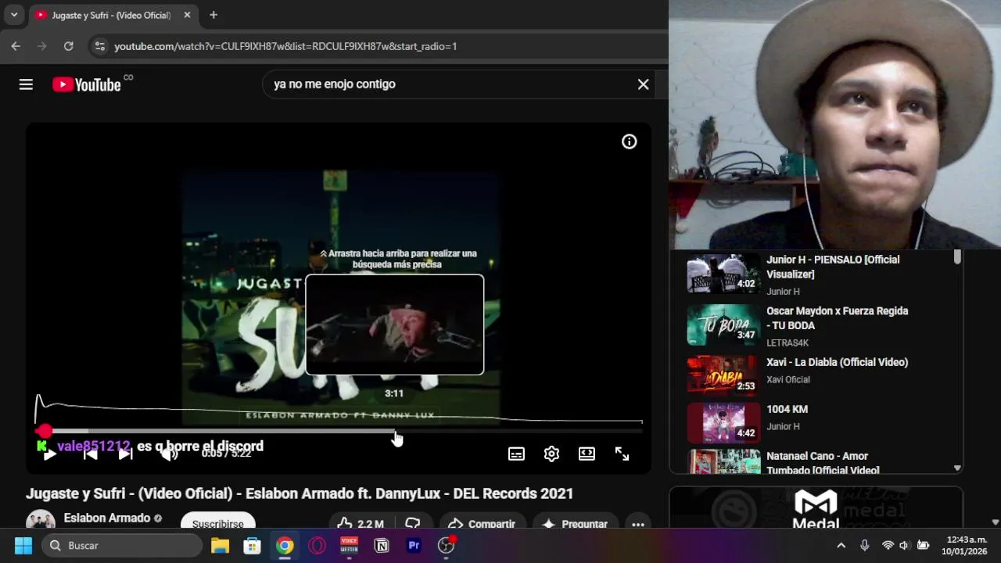Seek on the video progress bar at 3:11

pyautogui.click(x=395, y=431)
